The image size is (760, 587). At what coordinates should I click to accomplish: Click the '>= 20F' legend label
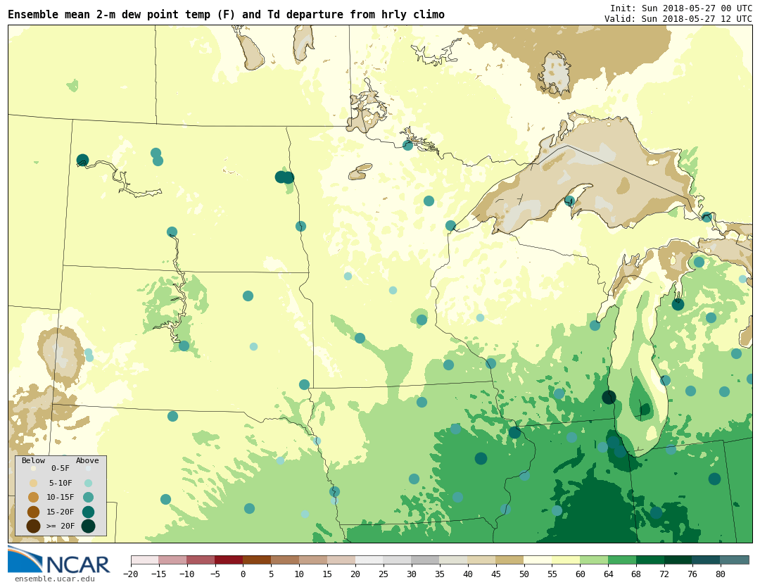(61, 526)
